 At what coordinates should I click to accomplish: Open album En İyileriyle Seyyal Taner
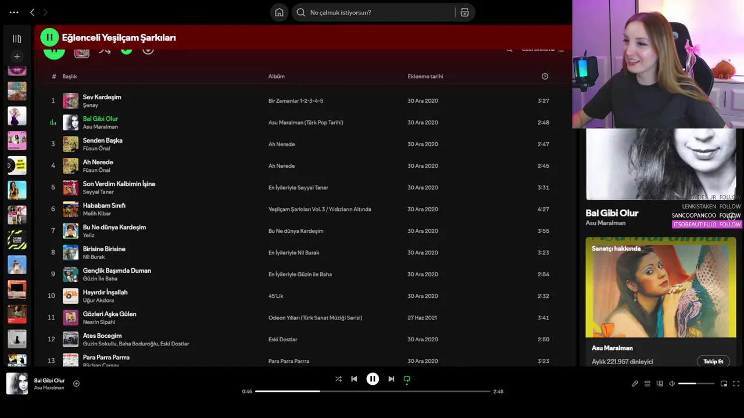298,188
